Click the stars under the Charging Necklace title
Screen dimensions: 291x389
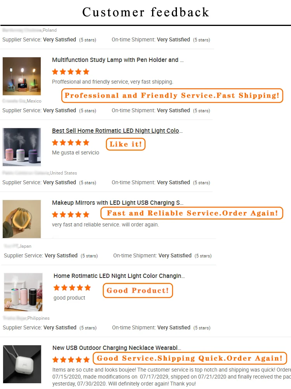pos(71,360)
